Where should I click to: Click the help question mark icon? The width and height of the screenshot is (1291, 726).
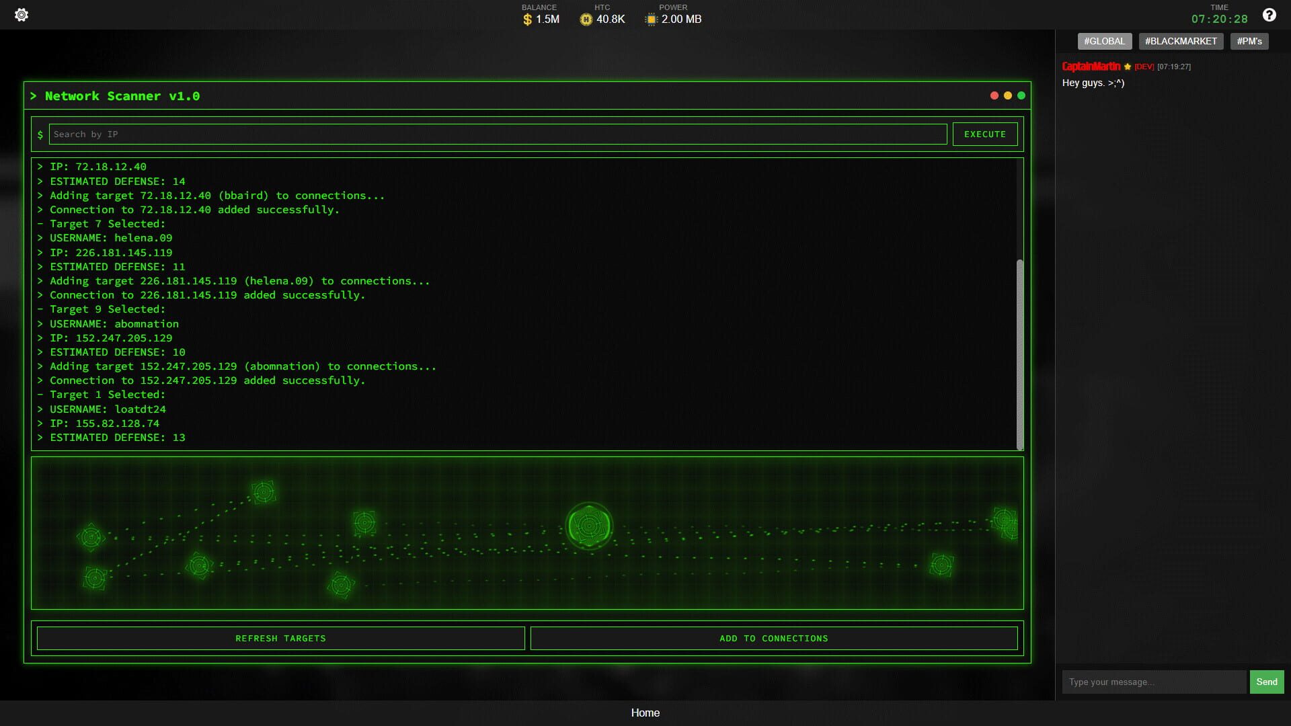click(1268, 13)
